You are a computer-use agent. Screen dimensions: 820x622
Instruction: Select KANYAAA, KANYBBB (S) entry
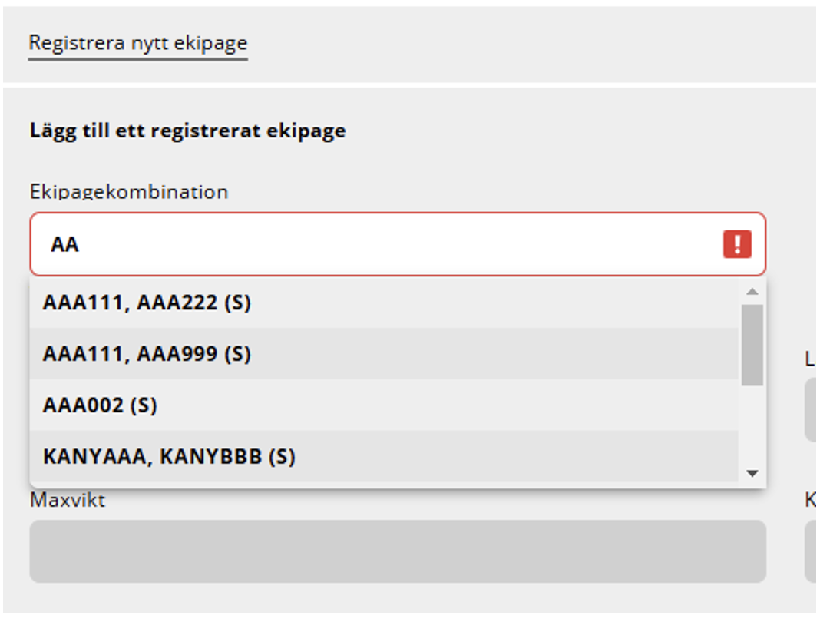[384, 456]
